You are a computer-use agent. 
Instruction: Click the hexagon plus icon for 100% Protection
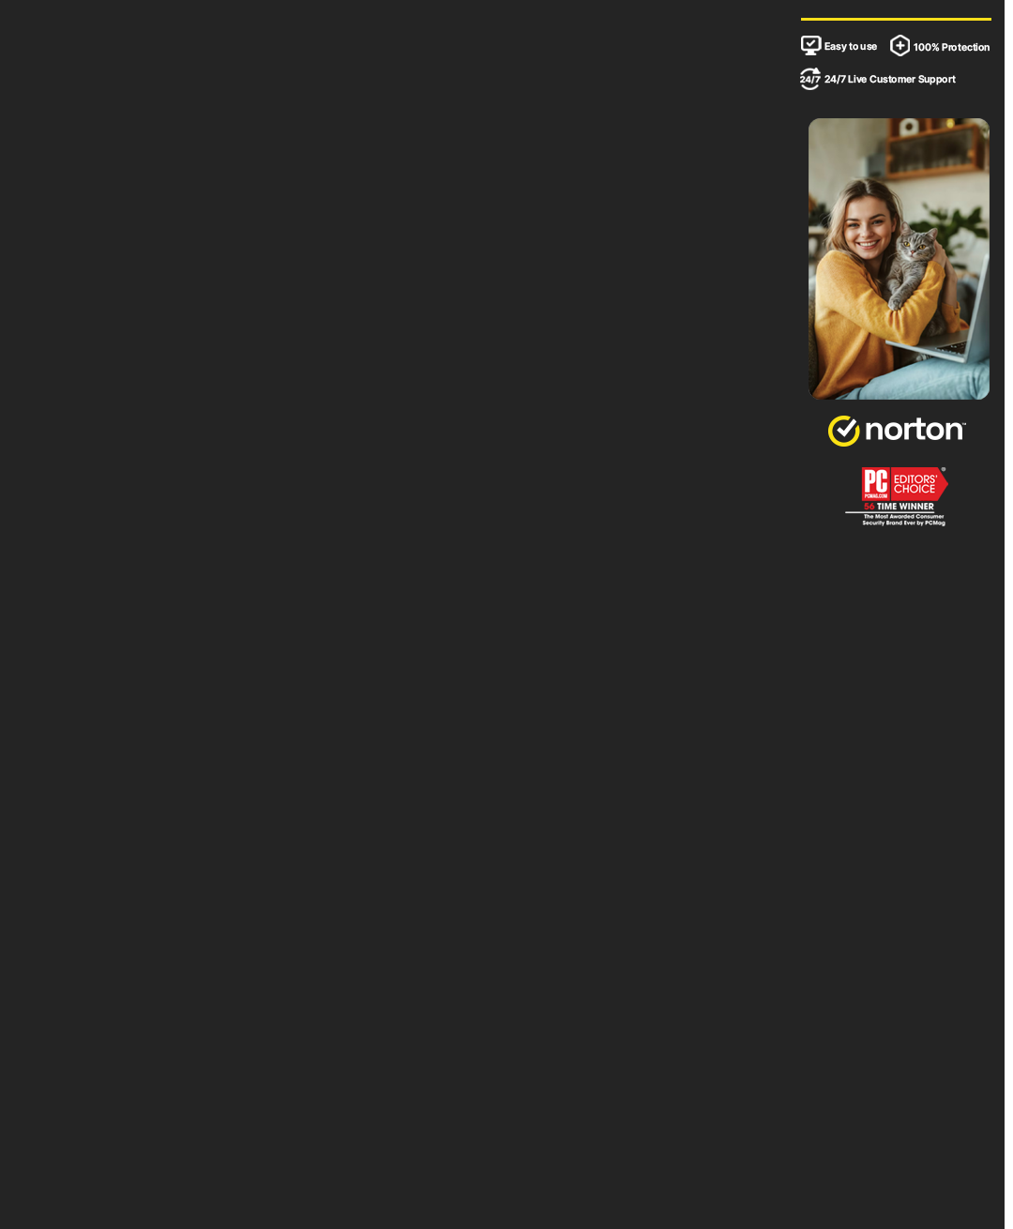tap(900, 45)
